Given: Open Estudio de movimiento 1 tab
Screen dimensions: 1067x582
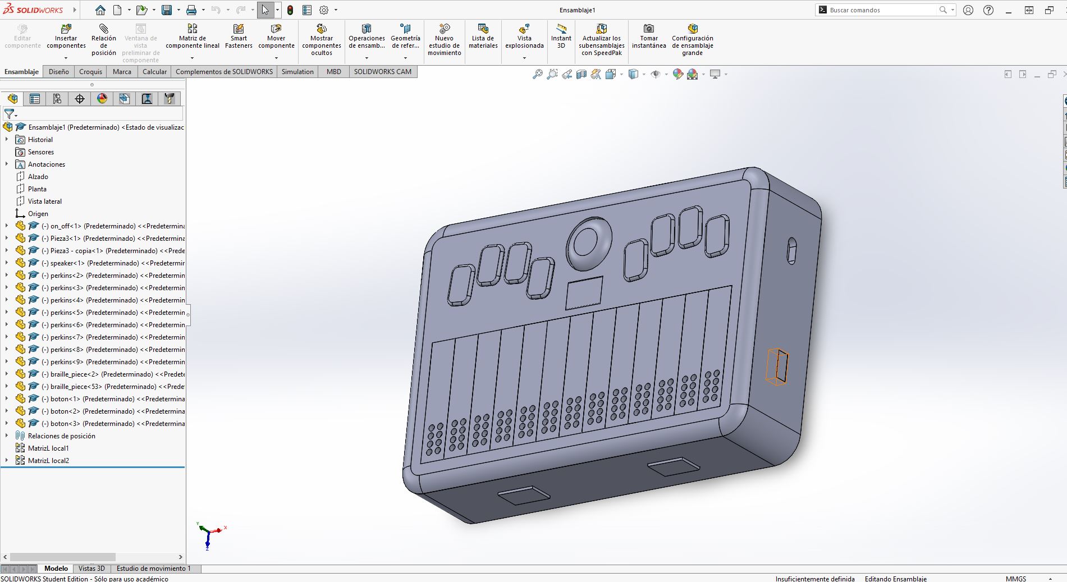Looking at the screenshot, I should (154, 569).
